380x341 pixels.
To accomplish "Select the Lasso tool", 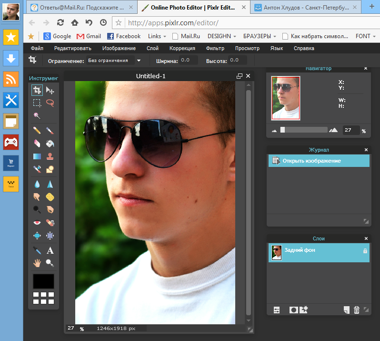I will pyautogui.click(x=50, y=103).
